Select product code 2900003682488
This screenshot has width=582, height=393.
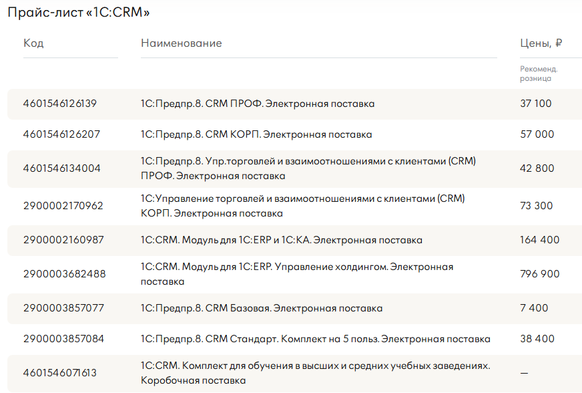tap(64, 274)
